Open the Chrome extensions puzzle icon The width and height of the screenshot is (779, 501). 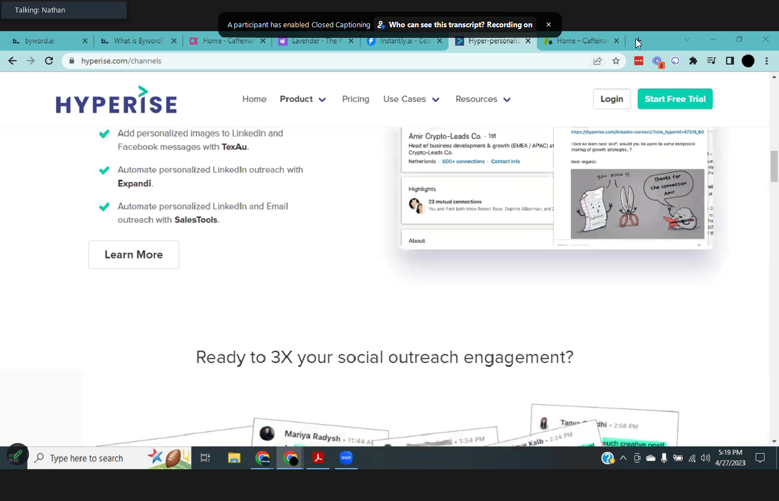click(x=693, y=61)
